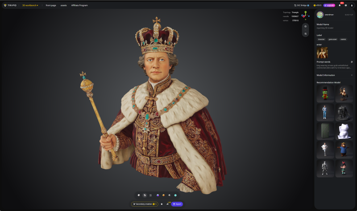Open the assets page
This screenshot has height=211, width=357.
click(63, 5)
